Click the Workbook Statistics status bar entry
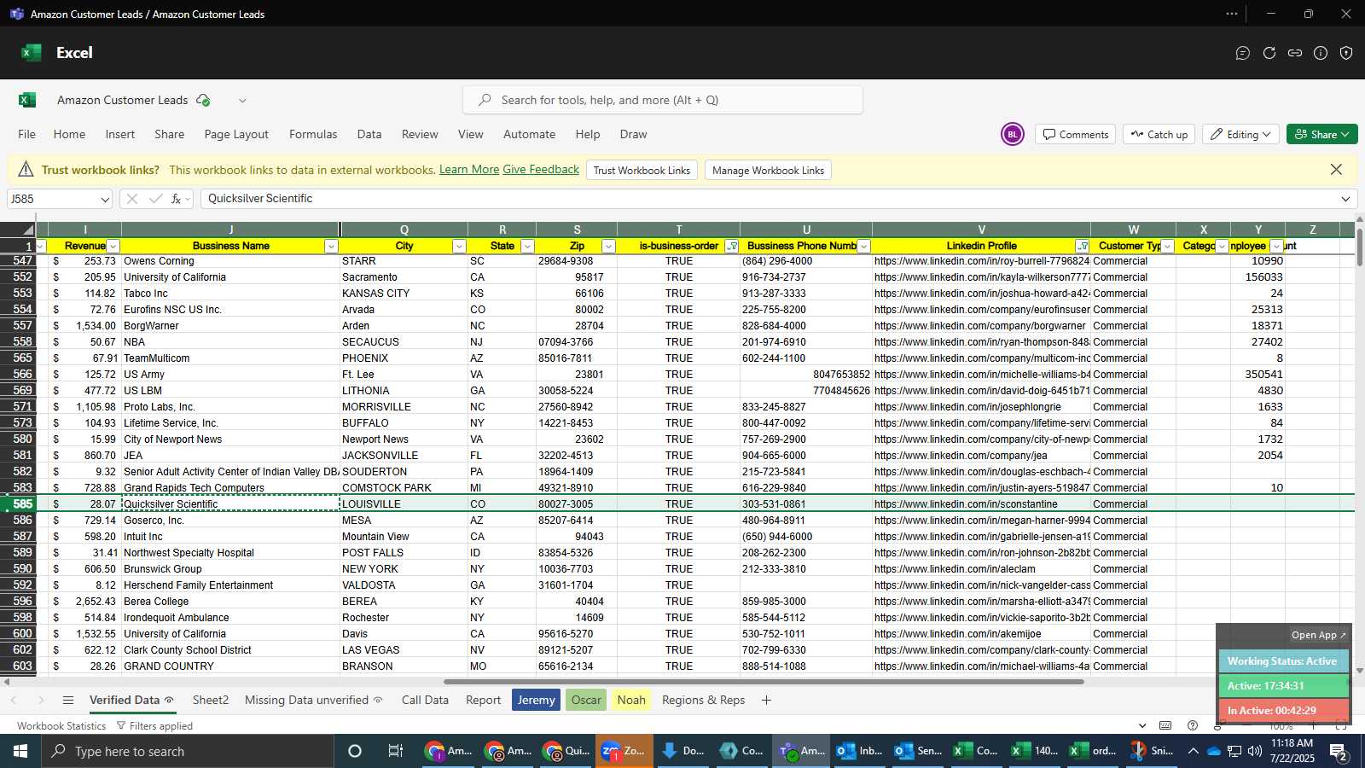This screenshot has width=1365, height=768. [61, 726]
